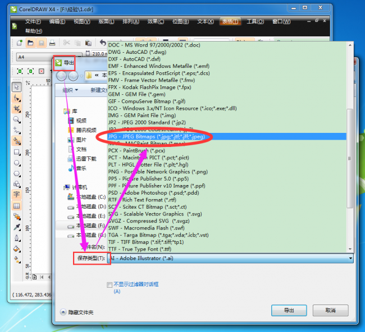The height and width of the screenshot is (332, 365).
Task: Open the 效果(C) menu
Action: tap(156, 22)
